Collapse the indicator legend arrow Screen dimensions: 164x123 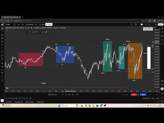(7, 30)
